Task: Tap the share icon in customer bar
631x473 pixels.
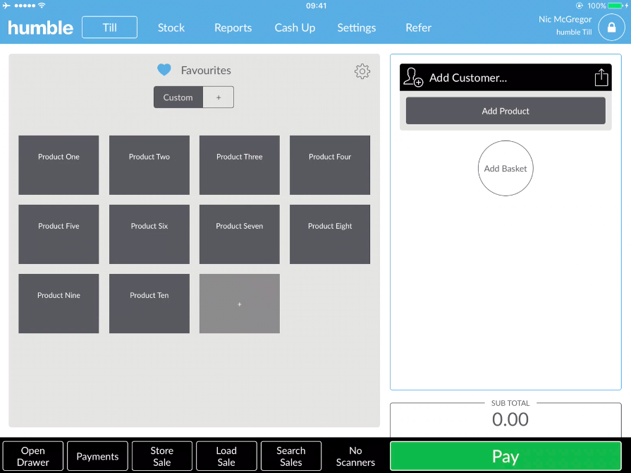Action: pos(601,77)
